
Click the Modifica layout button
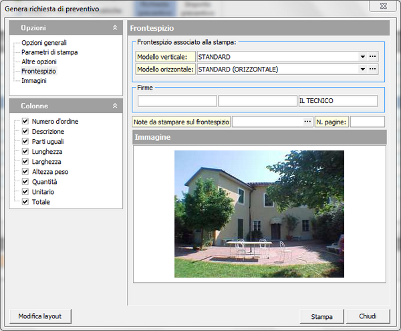click(x=41, y=316)
